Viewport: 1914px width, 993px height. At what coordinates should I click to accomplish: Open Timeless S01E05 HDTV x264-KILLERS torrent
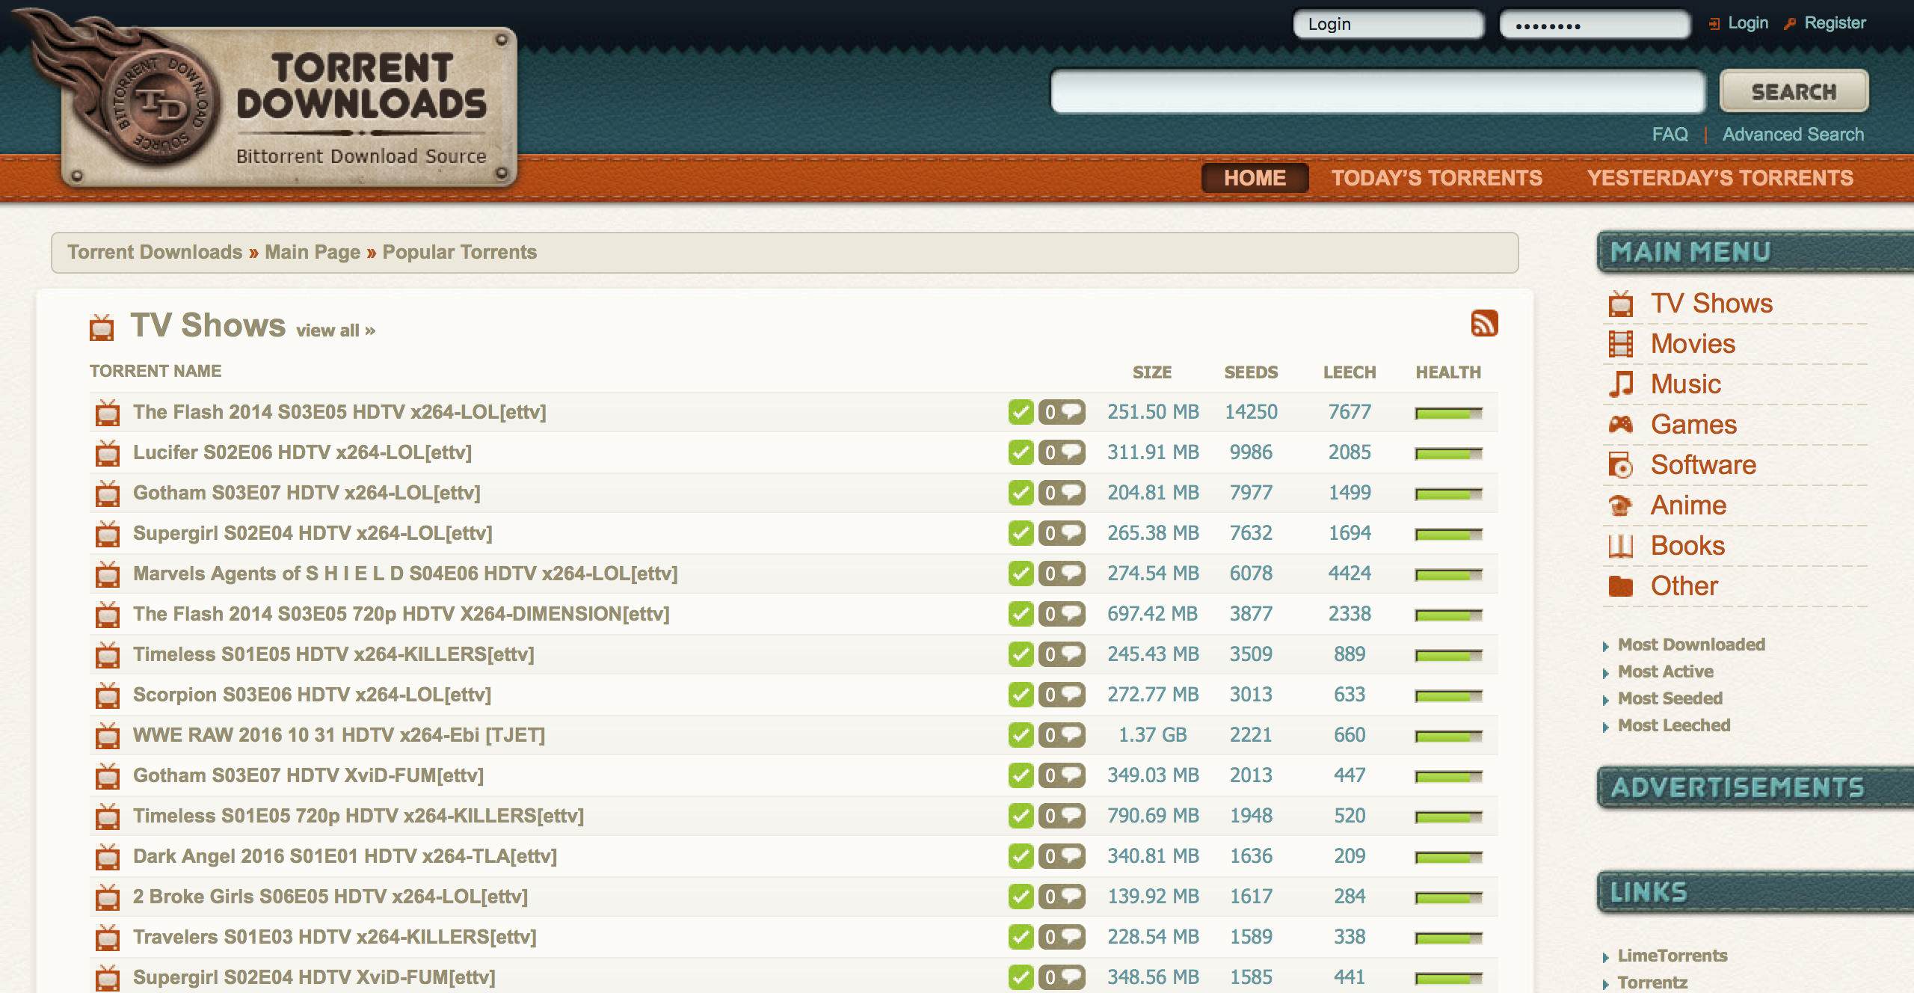[x=333, y=654]
